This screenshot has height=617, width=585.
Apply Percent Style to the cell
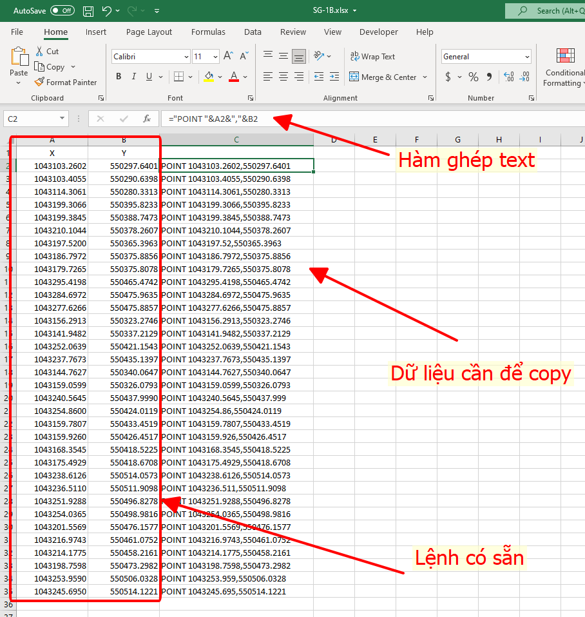(474, 77)
